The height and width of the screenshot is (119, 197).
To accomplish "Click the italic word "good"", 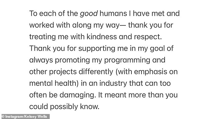I will tap(89, 14).
